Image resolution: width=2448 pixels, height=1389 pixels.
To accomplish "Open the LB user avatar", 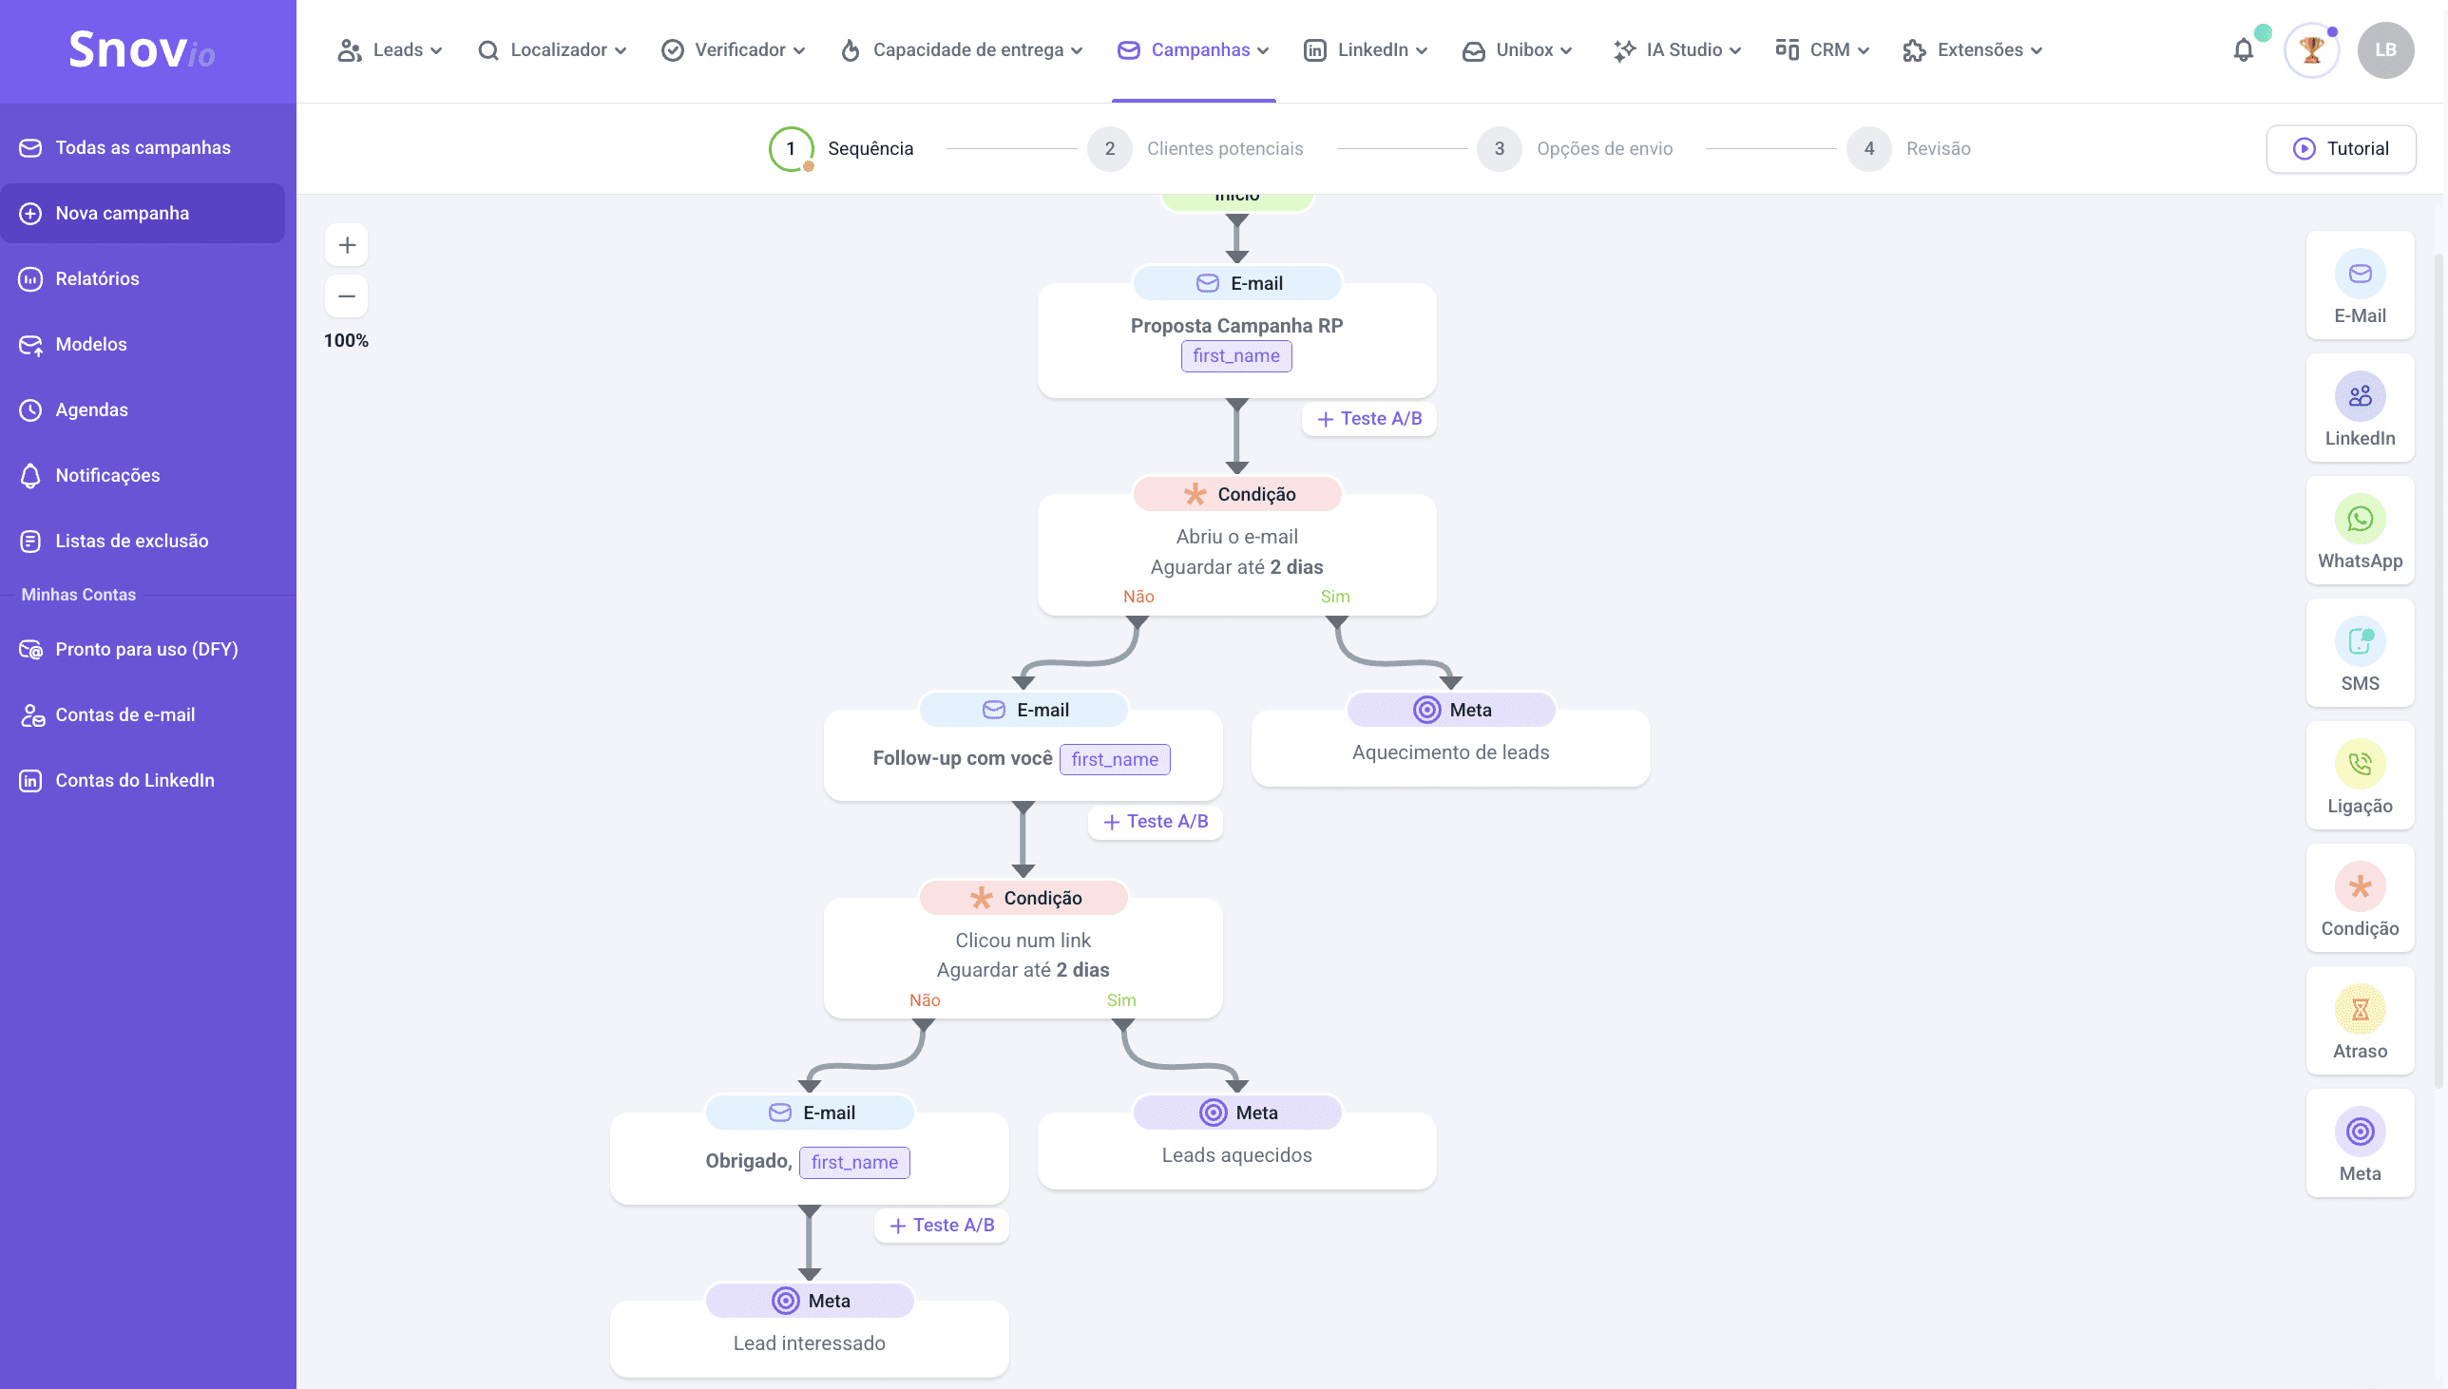I will point(2385,50).
